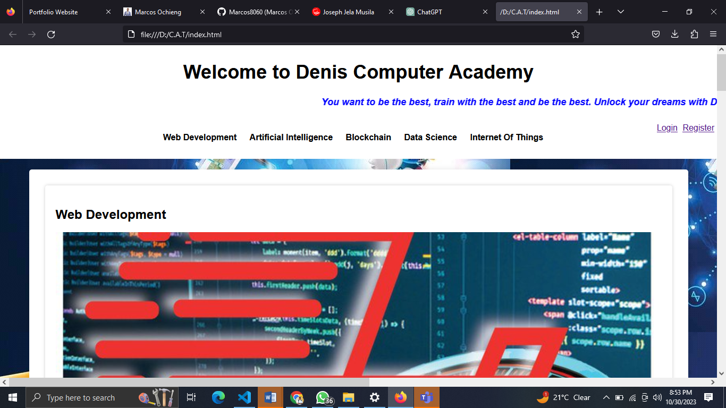Open the clock and date flyout
The width and height of the screenshot is (726, 408).
(x=680, y=397)
